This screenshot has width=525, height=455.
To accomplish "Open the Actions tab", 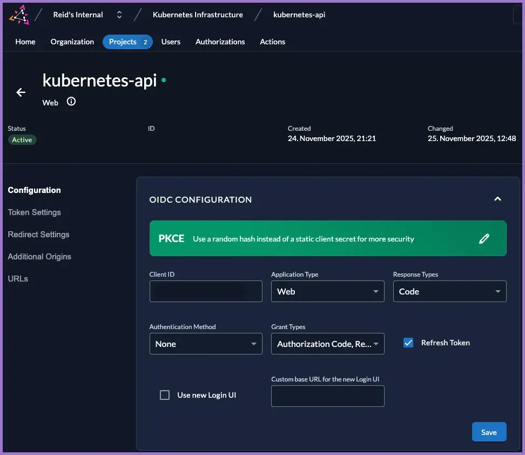I will (272, 42).
